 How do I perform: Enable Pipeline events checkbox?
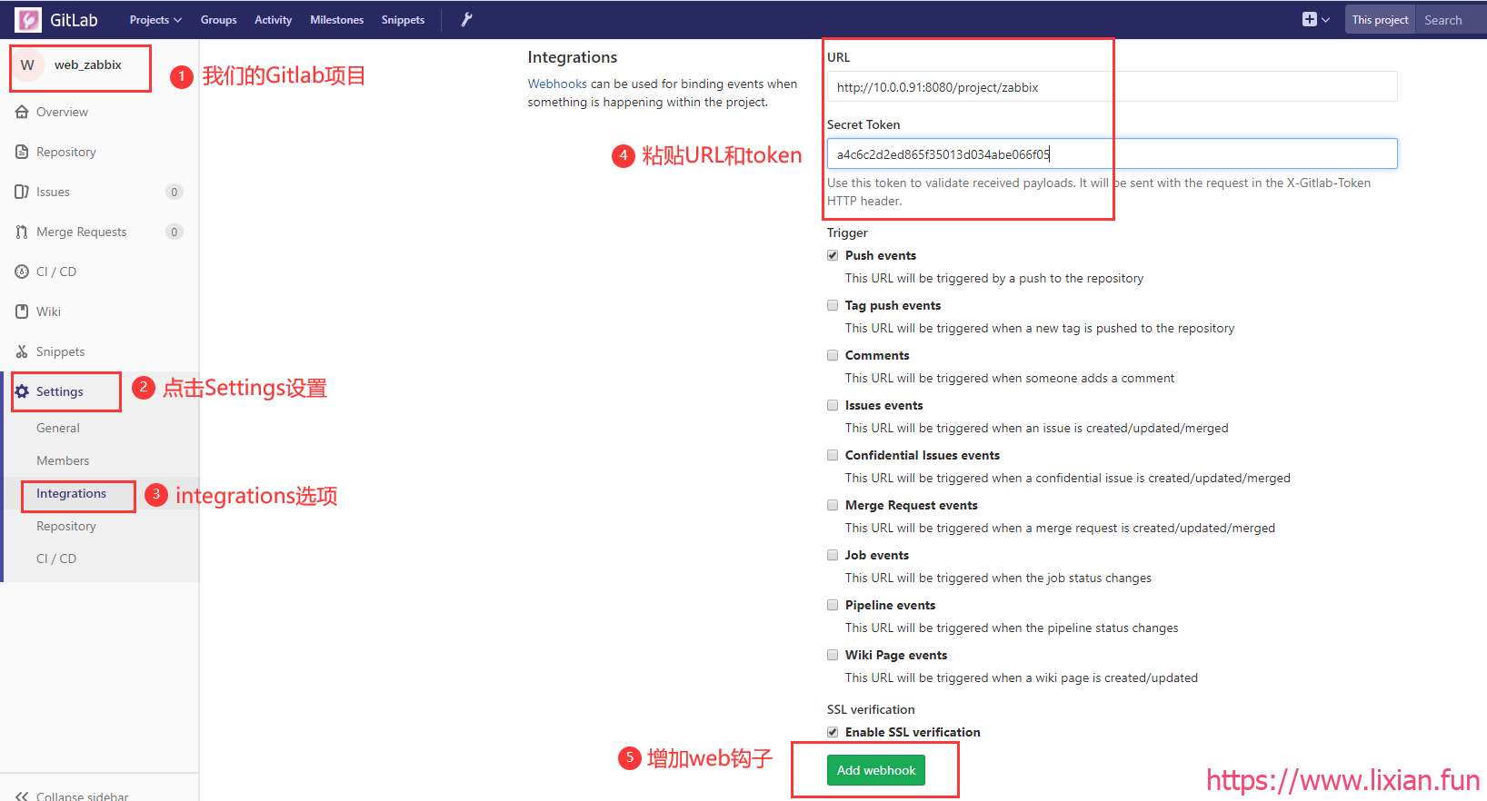coord(833,605)
